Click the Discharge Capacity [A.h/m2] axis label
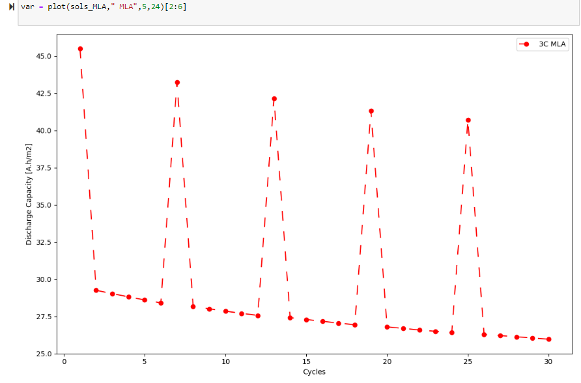This screenshot has width=581, height=383. pyautogui.click(x=29, y=194)
